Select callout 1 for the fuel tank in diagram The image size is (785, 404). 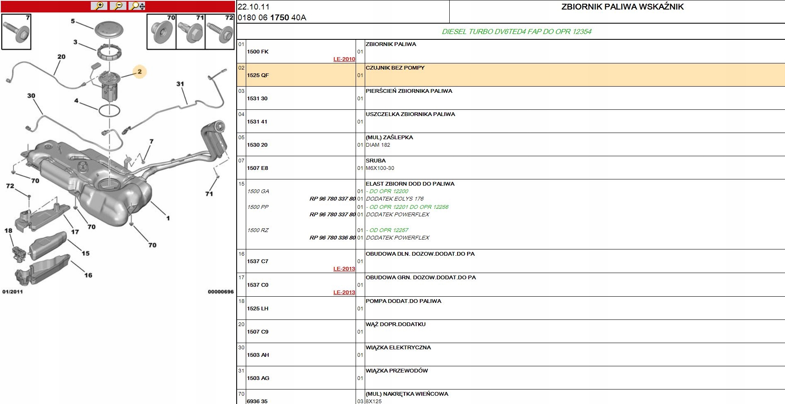pos(168,218)
